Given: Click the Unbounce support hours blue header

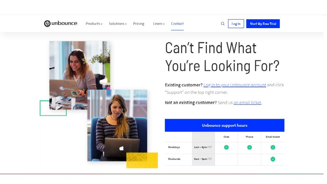Looking at the screenshot, I should click(224, 125).
